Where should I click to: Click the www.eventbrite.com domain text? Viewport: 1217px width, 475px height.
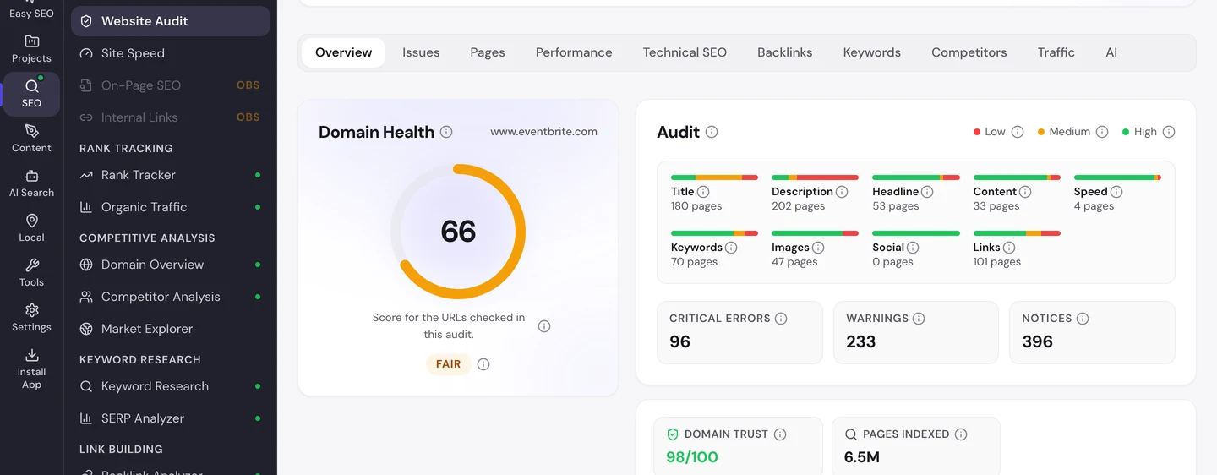[543, 132]
